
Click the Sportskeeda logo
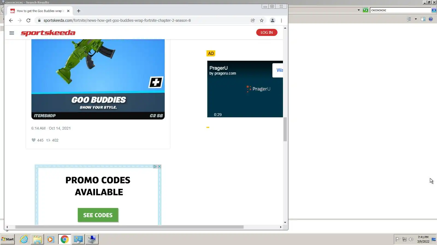[48, 33]
